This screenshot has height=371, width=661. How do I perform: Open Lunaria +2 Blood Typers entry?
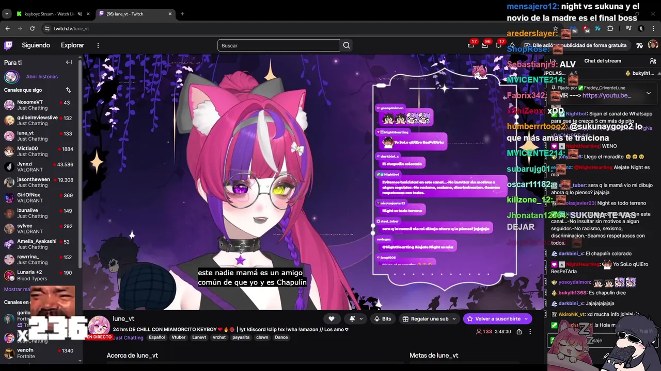click(x=39, y=275)
